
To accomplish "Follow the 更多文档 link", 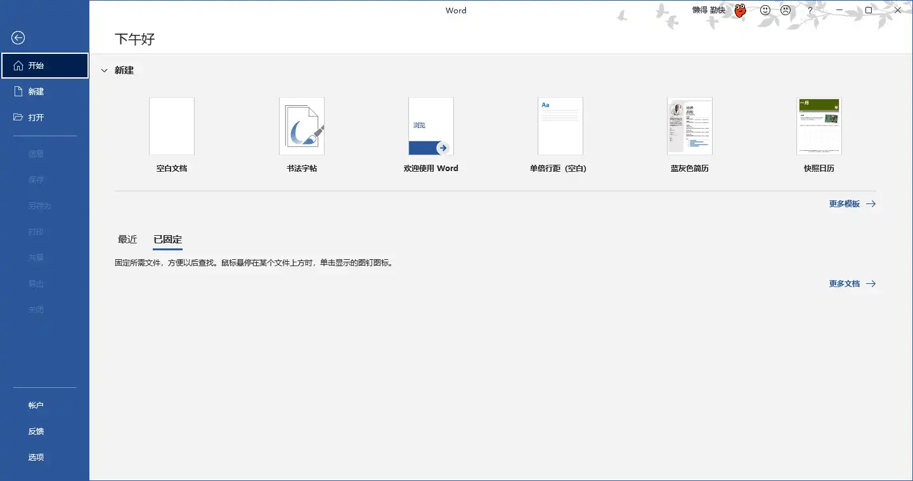I will point(852,284).
